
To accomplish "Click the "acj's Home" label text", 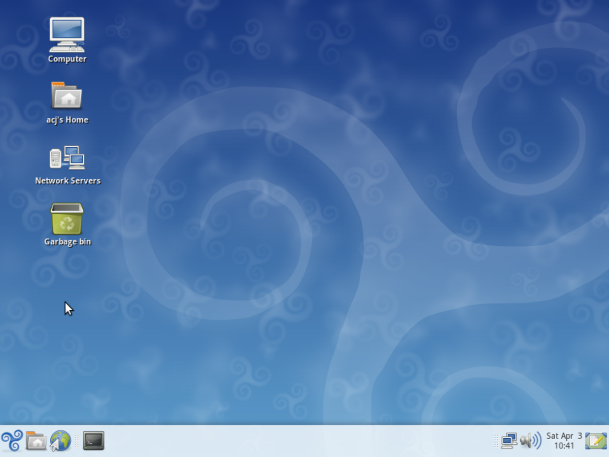I will point(67,120).
